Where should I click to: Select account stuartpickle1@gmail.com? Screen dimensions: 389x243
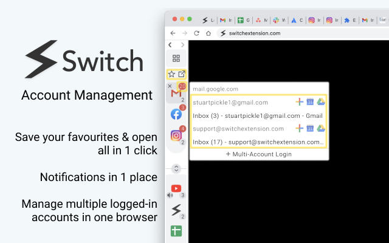click(230, 103)
